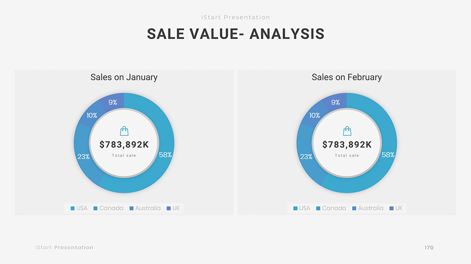Click the January $783,892K total value
The height and width of the screenshot is (264, 471).
pyautogui.click(x=124, y=145)
